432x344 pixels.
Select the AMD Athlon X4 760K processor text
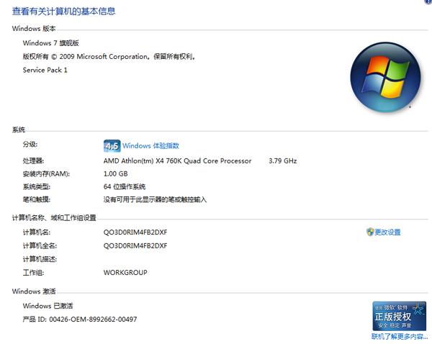[x=177, y=161]
